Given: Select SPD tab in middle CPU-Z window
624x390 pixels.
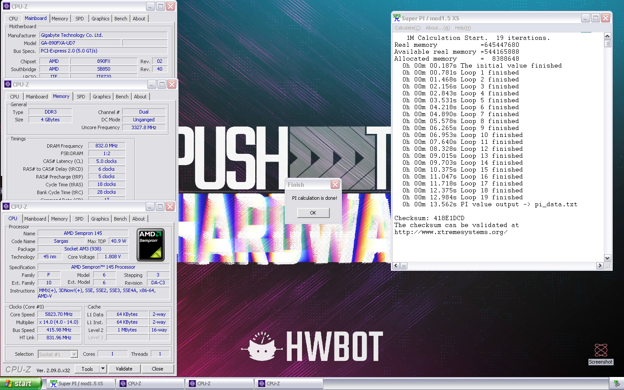Looking at the screenshot, I should coord(81,97).
